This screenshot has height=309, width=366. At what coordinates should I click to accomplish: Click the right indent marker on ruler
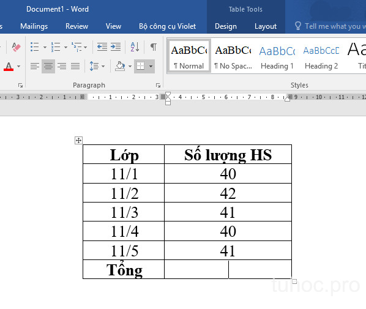tap(287, 99)
